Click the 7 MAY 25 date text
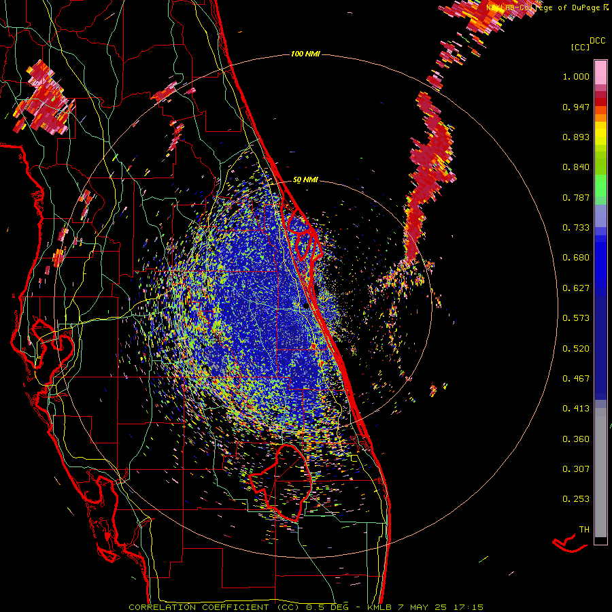 click(x=423, y=607)
